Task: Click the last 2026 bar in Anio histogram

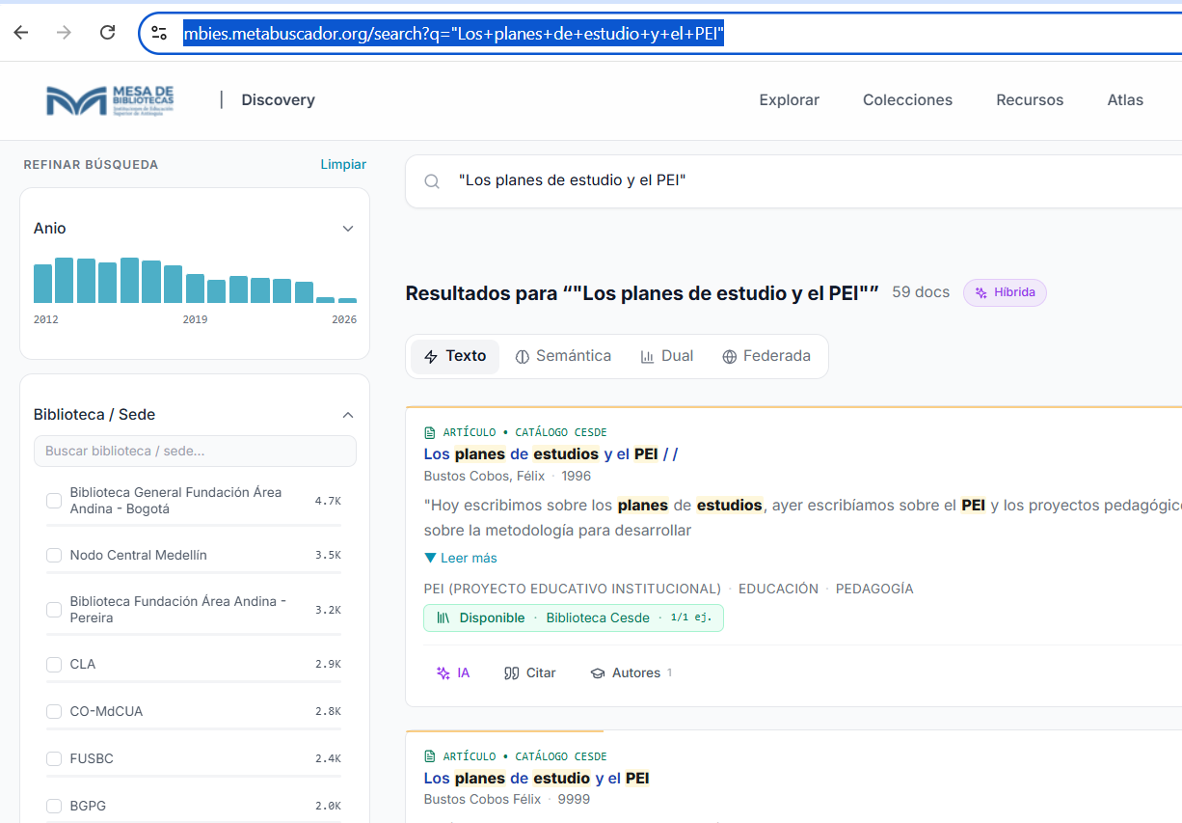Action: click(x=348, y=301)
